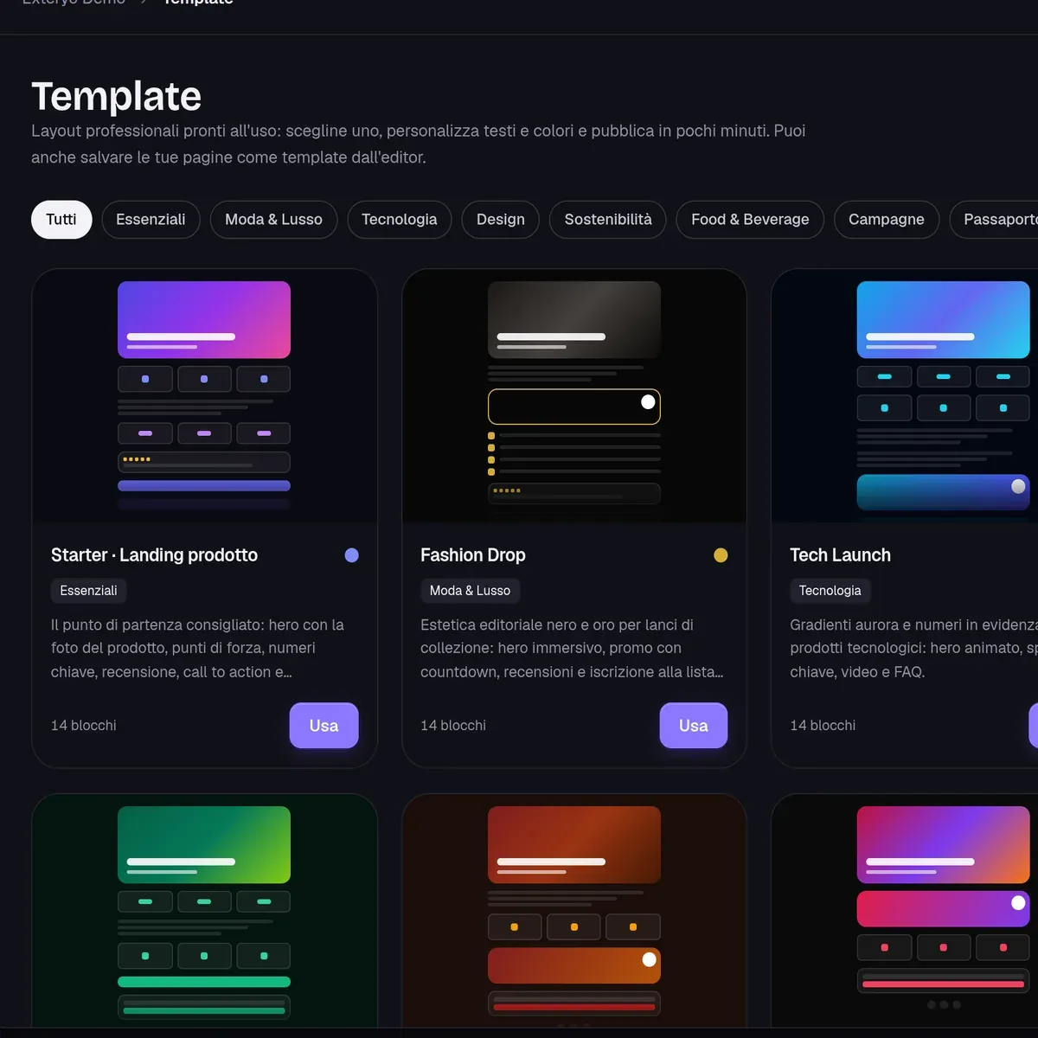Screen dimensions: 1038x1038
Task: Click the Essenziali tag on Starter card
Action: [x=88, y=591]
